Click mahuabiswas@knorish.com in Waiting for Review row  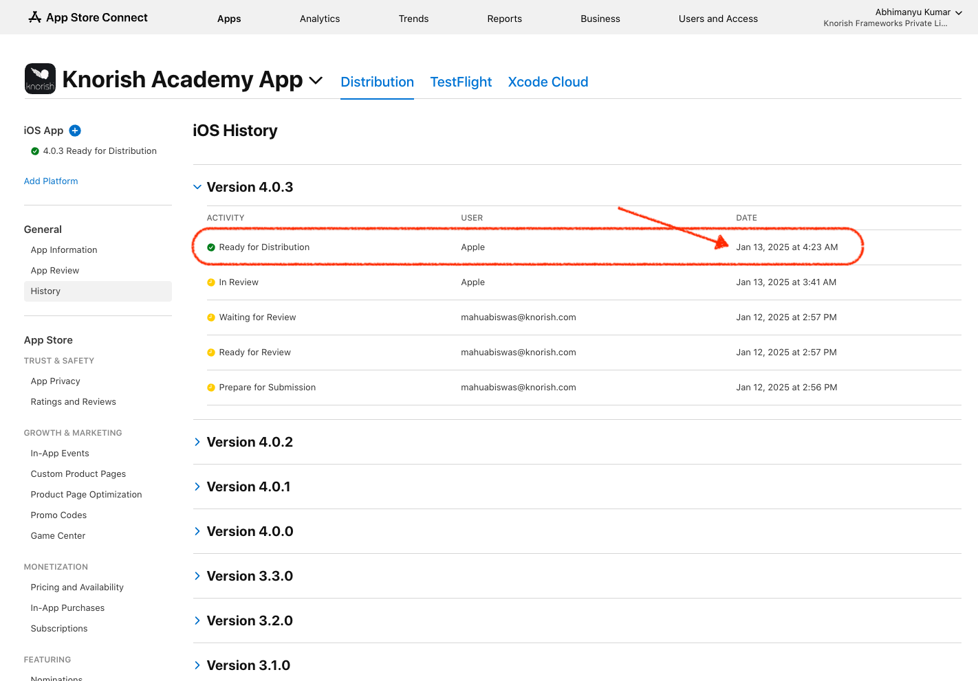tap(519, 317)
